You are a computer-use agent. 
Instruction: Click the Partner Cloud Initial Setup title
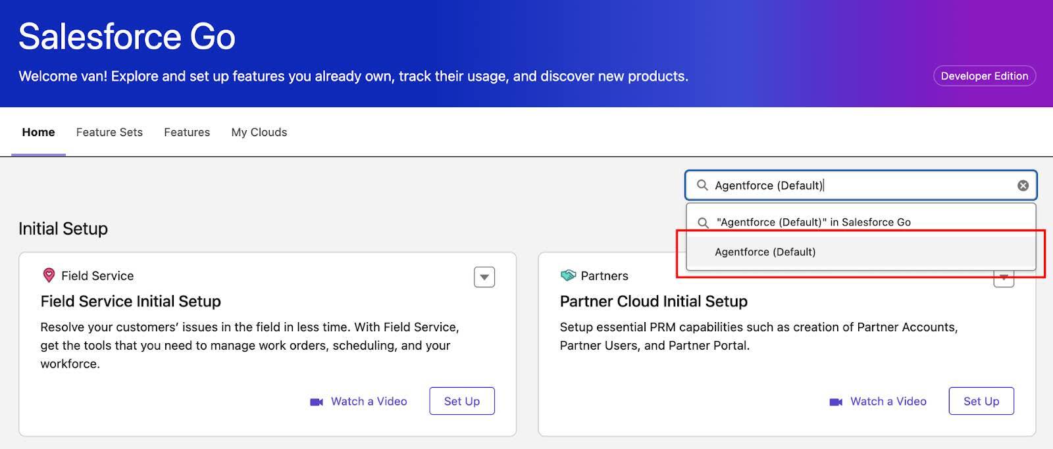click(x=654, y=301)
